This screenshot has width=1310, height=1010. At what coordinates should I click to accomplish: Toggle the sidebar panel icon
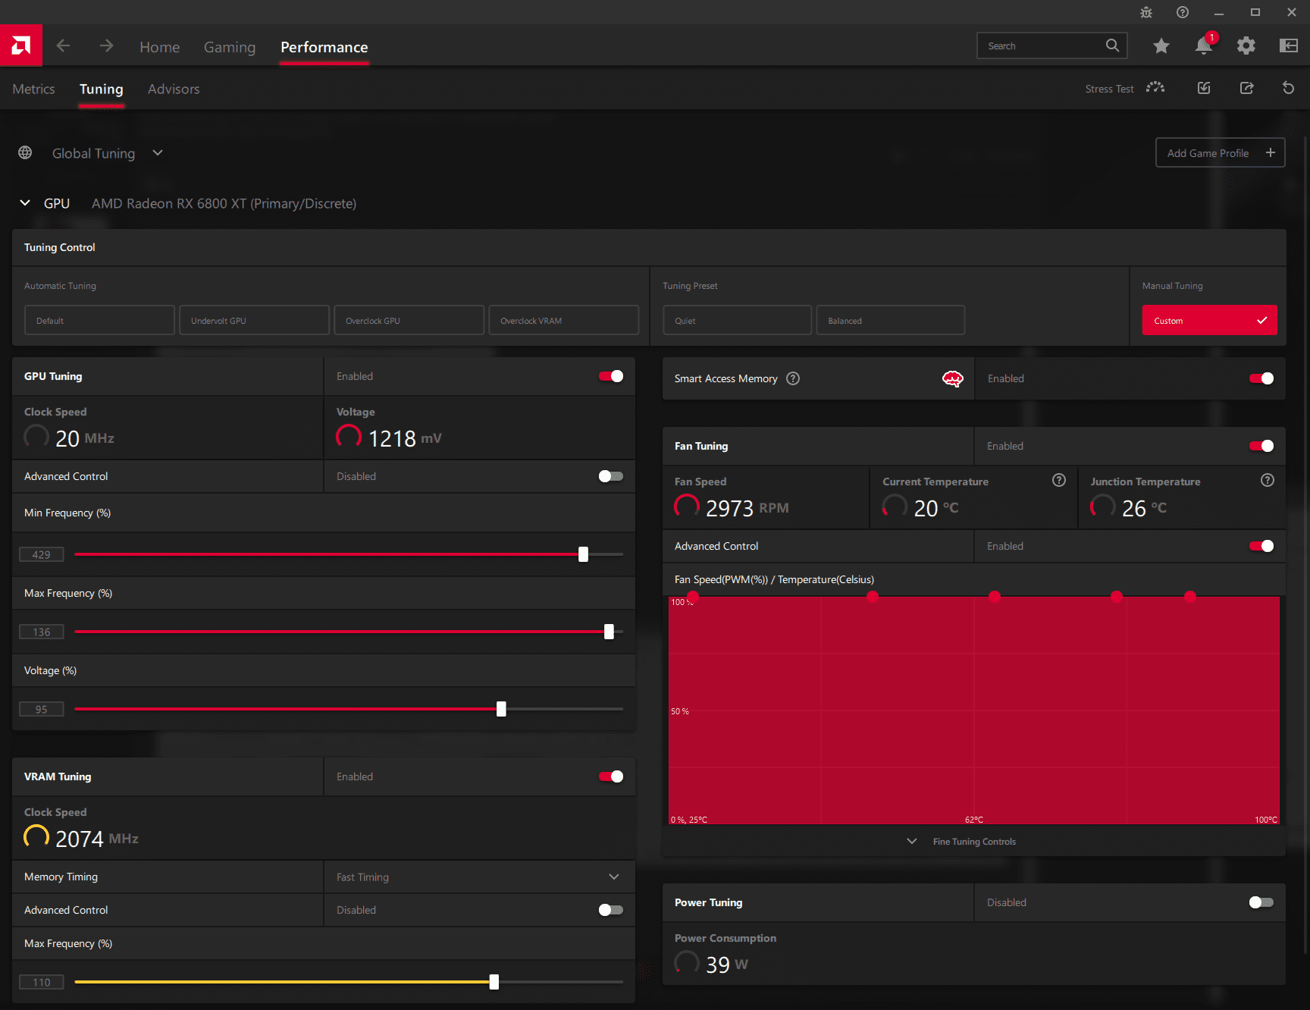(1288, 46)
